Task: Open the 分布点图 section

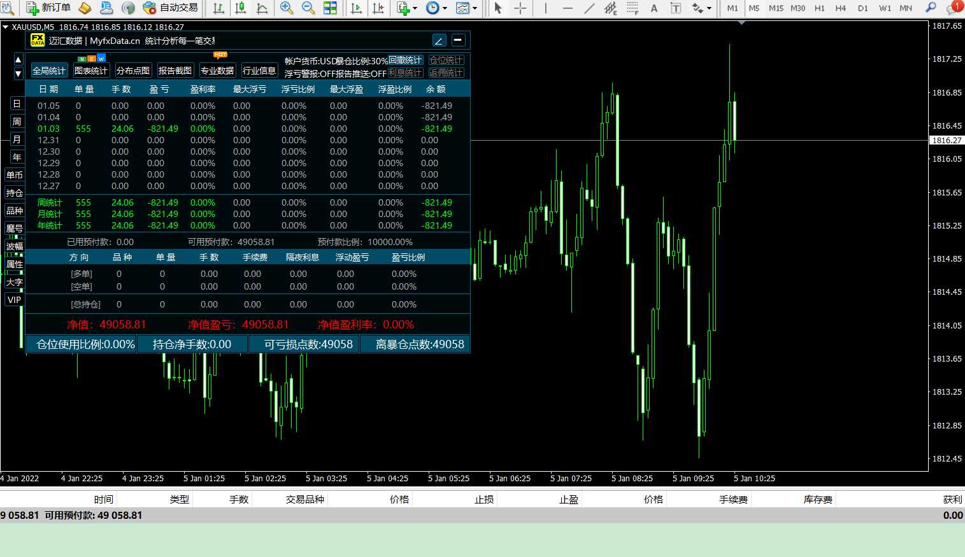Action: [x=133, y=71]
